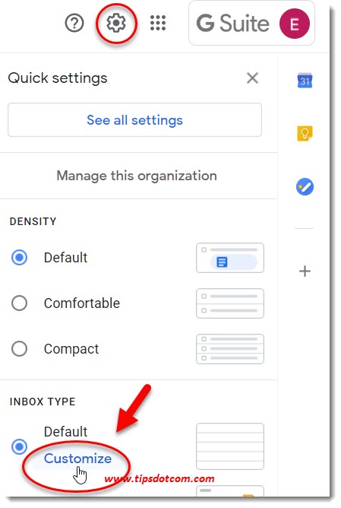Select Default density radio button

[x=20, y=258]
